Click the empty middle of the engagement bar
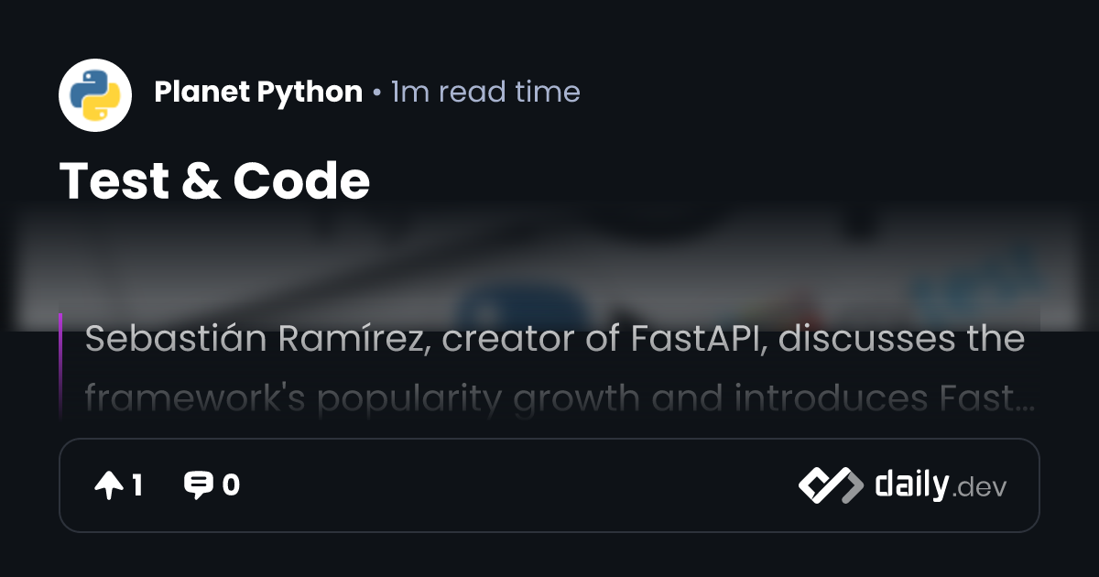Viewport: 1099px width, 577px height. (x=513, y=485)
